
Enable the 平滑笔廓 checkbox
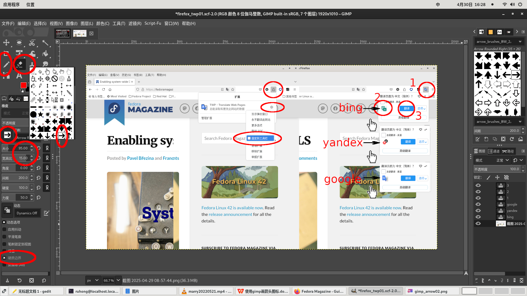pyautogui.click(x=4, y=237)
